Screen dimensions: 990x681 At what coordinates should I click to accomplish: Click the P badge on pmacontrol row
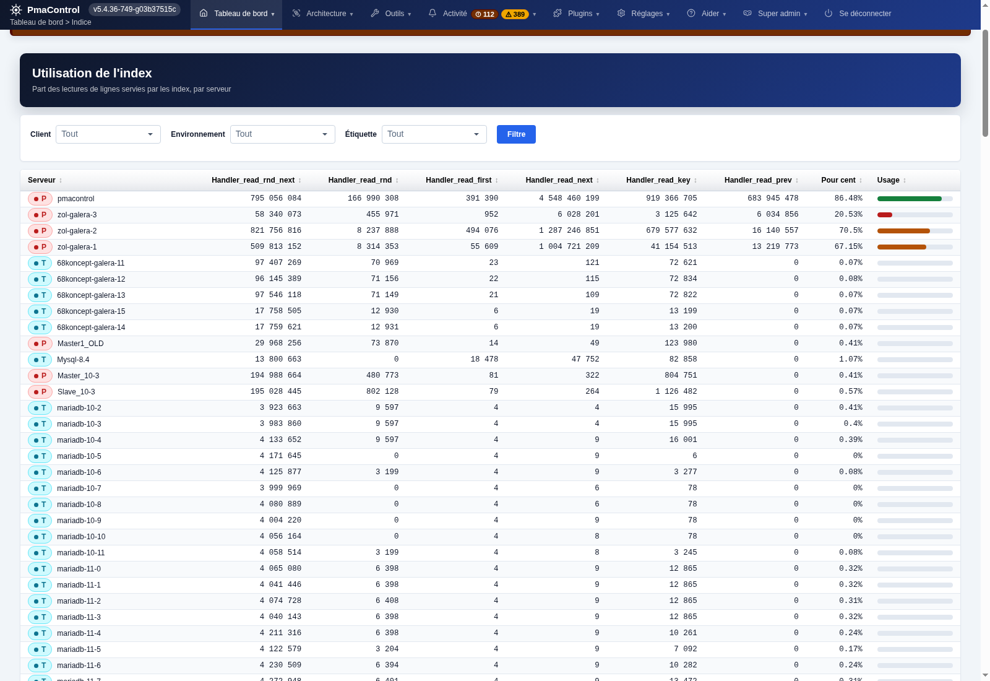pyautogui.click(x=40, y=199)
